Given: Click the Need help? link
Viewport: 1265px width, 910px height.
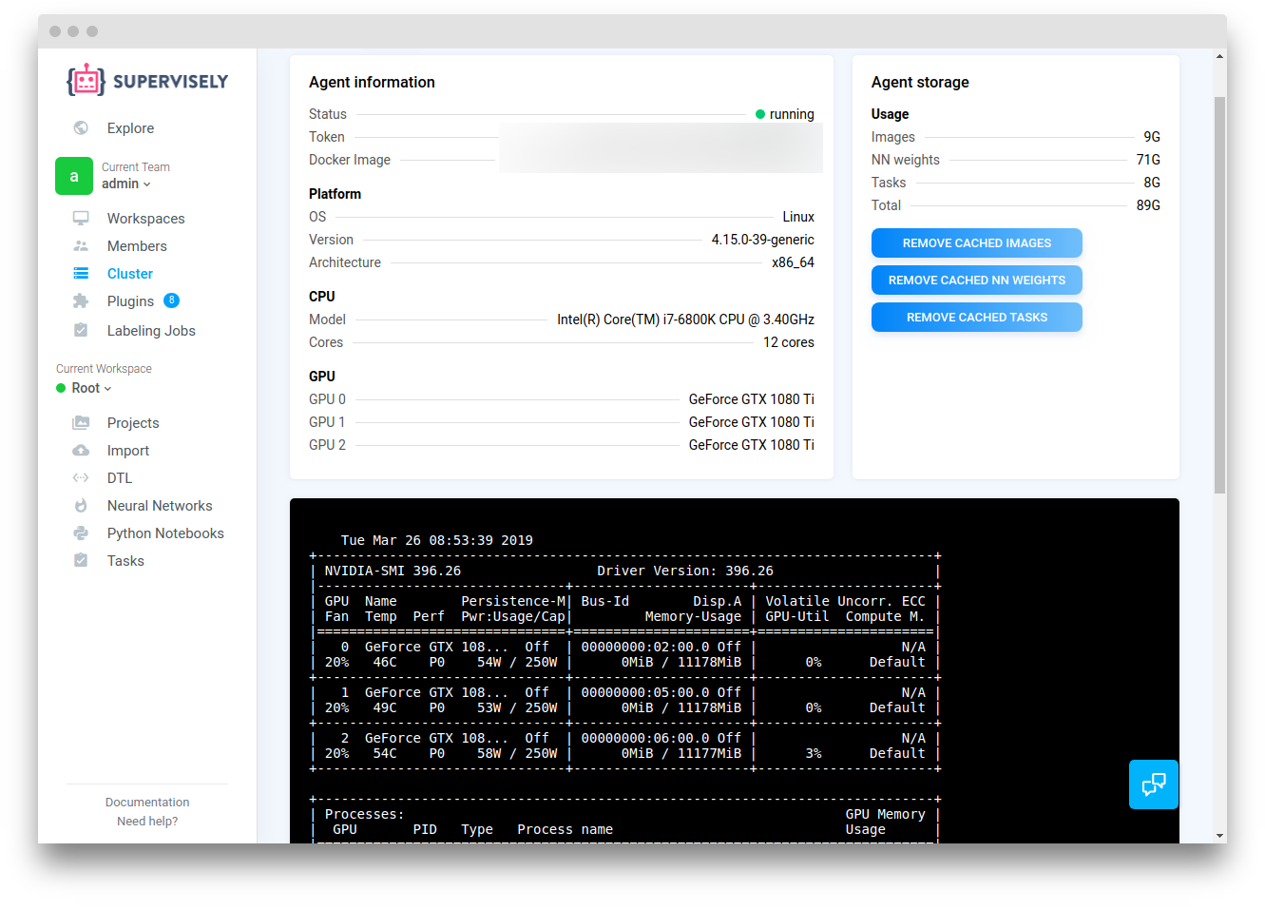Looking at the screenshot, I should (147, 822).
